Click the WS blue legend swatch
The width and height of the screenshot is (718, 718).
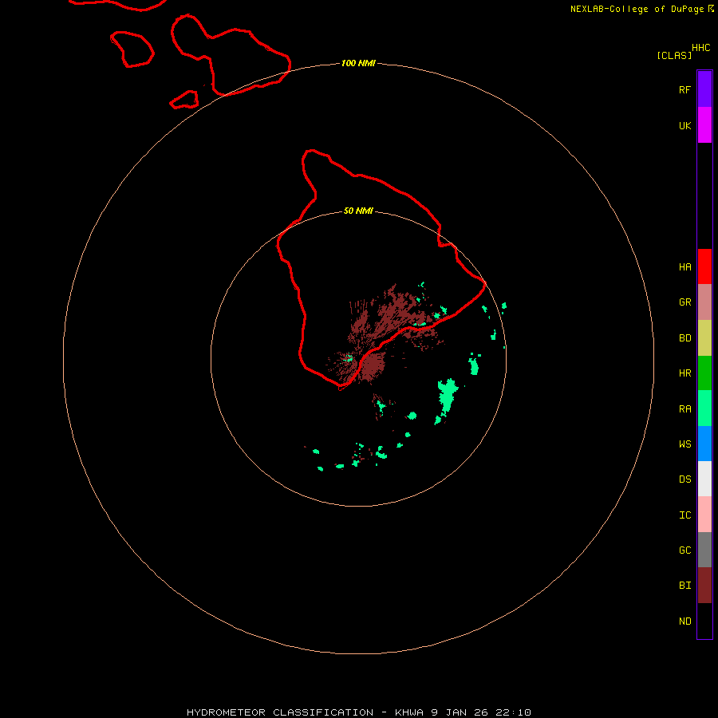(x=704, y=444)
